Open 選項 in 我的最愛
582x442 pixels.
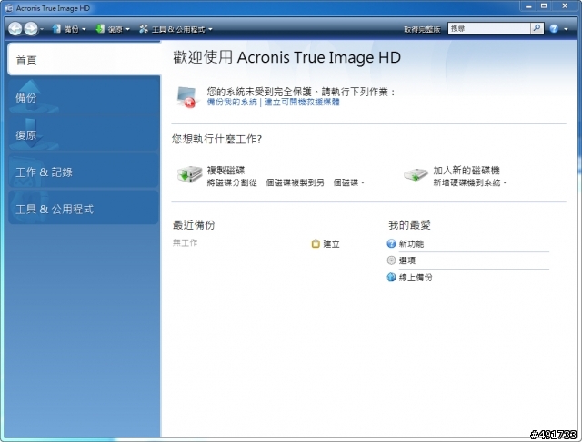(x=407, y=260)
